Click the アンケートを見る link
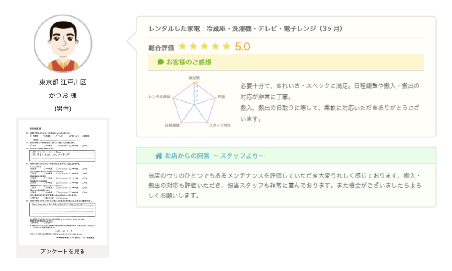This screenshot has height=271, width=452. tap(63, 251)
